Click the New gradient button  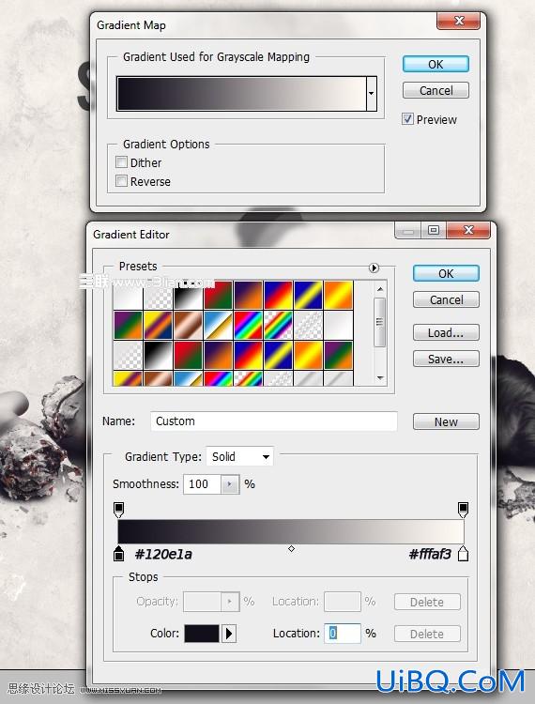tap(446, 421)
